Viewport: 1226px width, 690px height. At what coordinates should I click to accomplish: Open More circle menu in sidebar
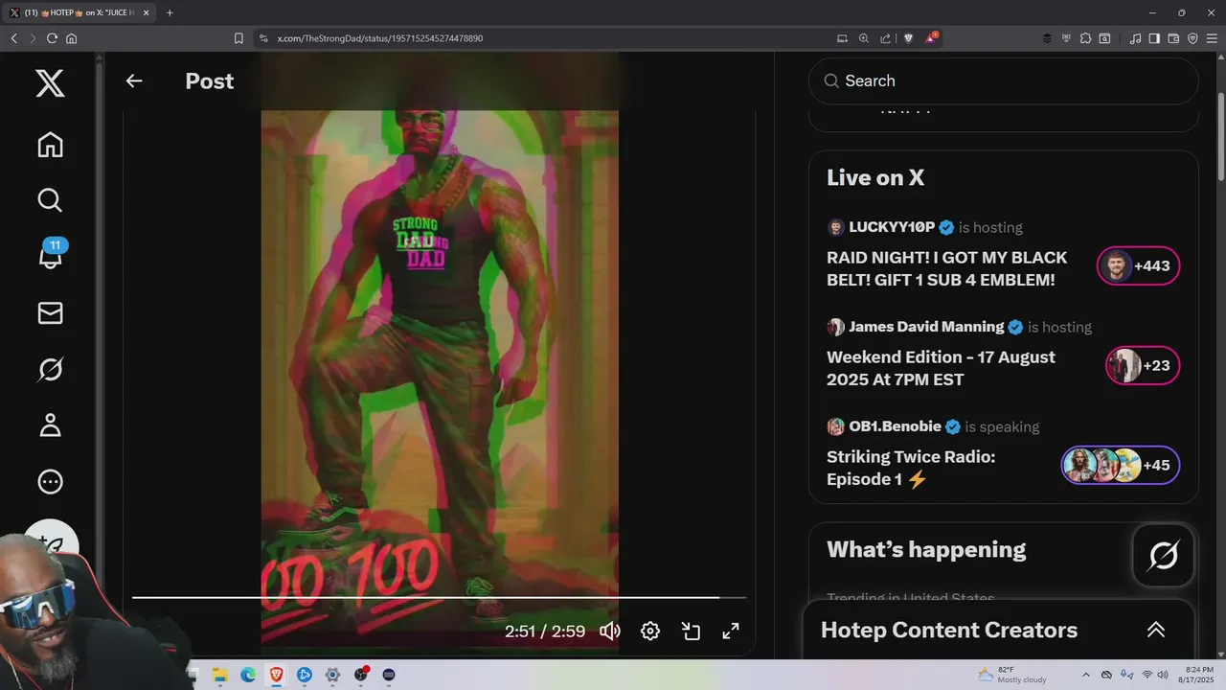[x=50, y=482]
